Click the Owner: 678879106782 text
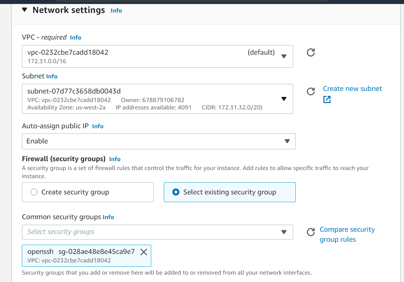 pyautogui.click(x=153, y=100)
